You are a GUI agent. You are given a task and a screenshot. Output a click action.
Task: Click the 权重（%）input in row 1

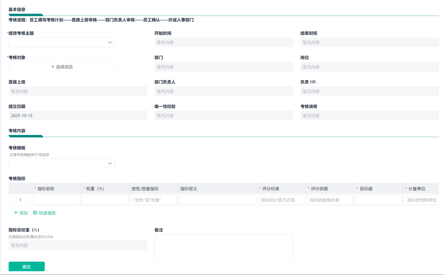pyautogui.click(x=105, y=200)
